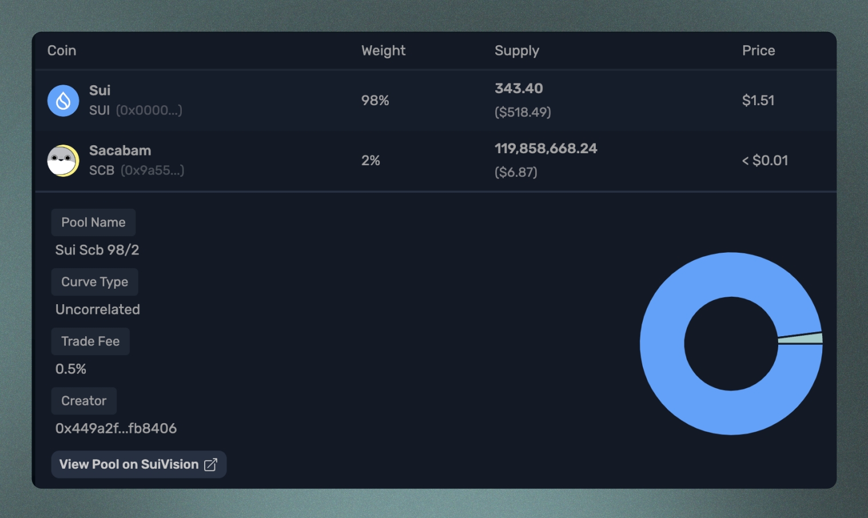Select the SCB (0x9a55...) coin address
The height and width of the screenshot is (518, 868).
pos(152,170)
